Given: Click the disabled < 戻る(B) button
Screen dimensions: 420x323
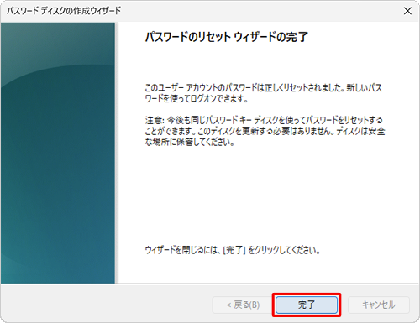Looking at the screenshot, I should coord(243,305).
